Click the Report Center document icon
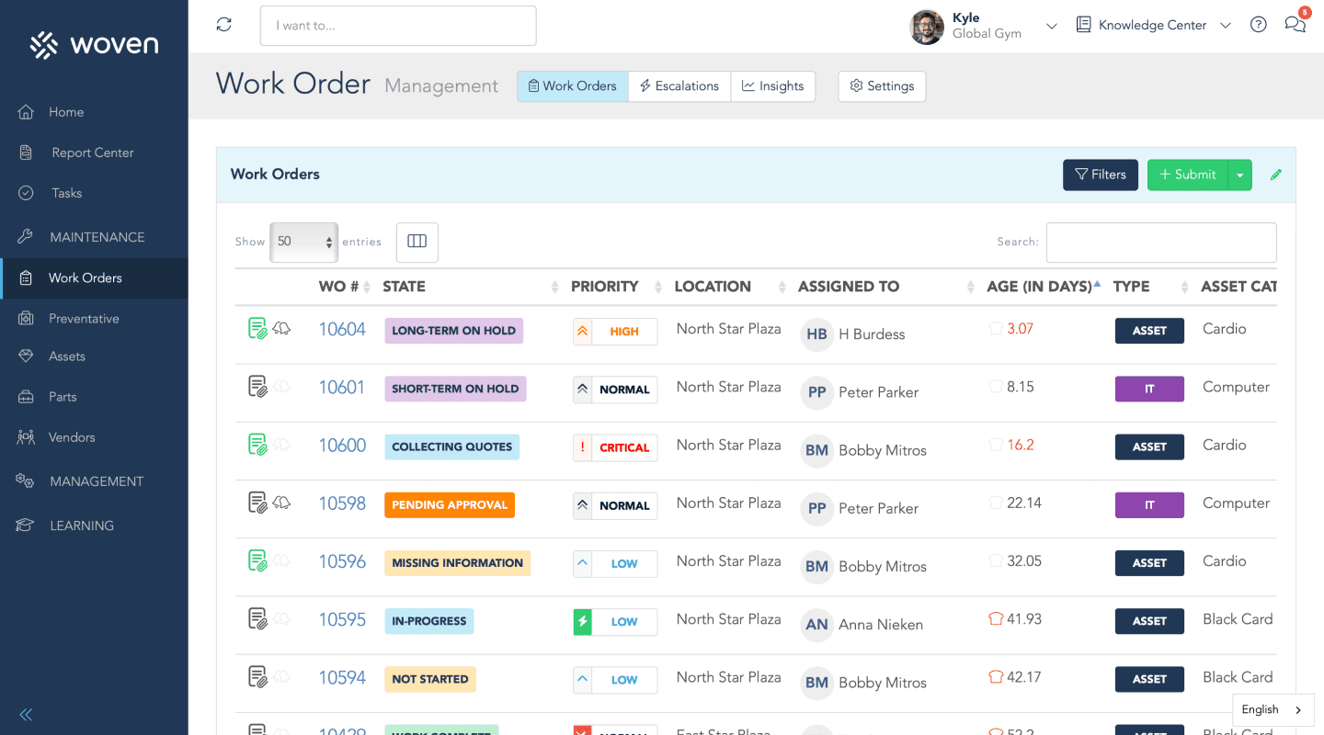 (x=26, y=153)
